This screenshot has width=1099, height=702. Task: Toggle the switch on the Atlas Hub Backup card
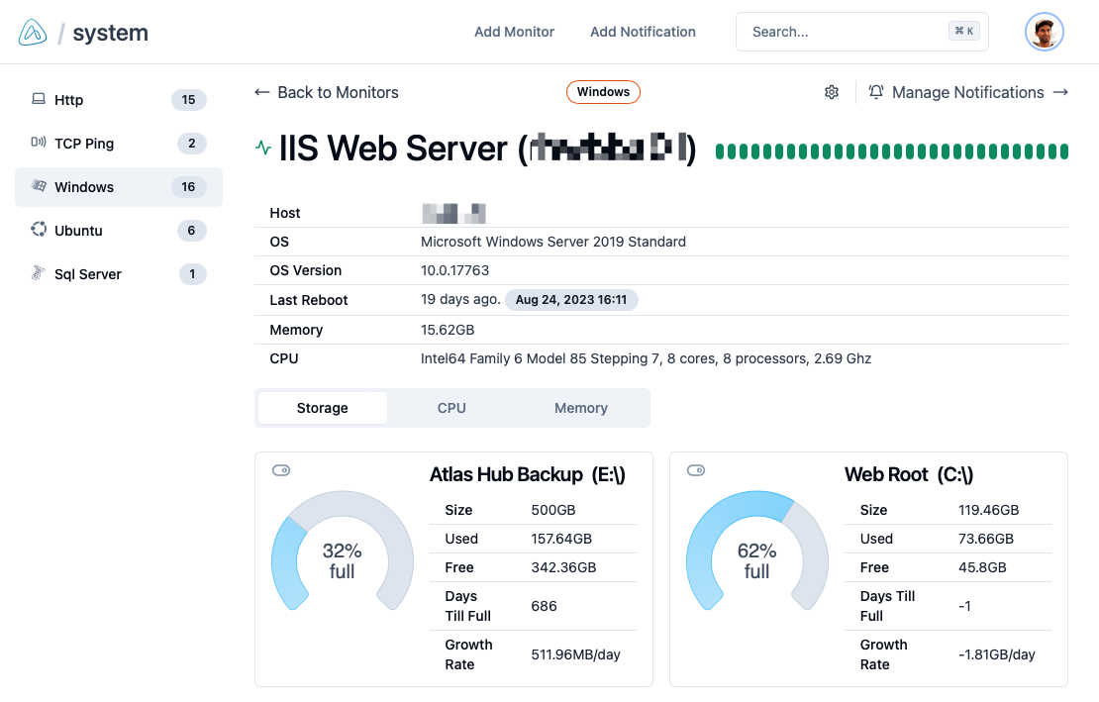coord(280,470)
